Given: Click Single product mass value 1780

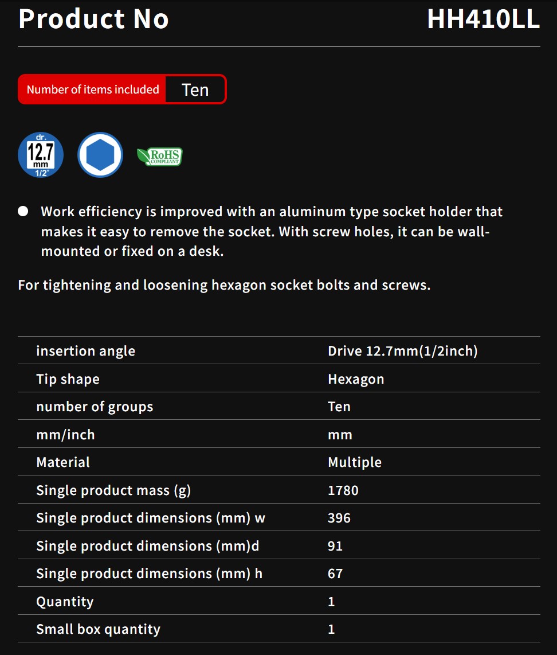Looking at the screenshot, I should click(343, 490).
